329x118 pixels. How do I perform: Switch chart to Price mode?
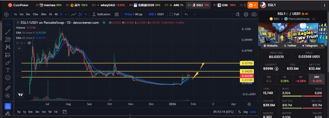[x=128, y=14]
